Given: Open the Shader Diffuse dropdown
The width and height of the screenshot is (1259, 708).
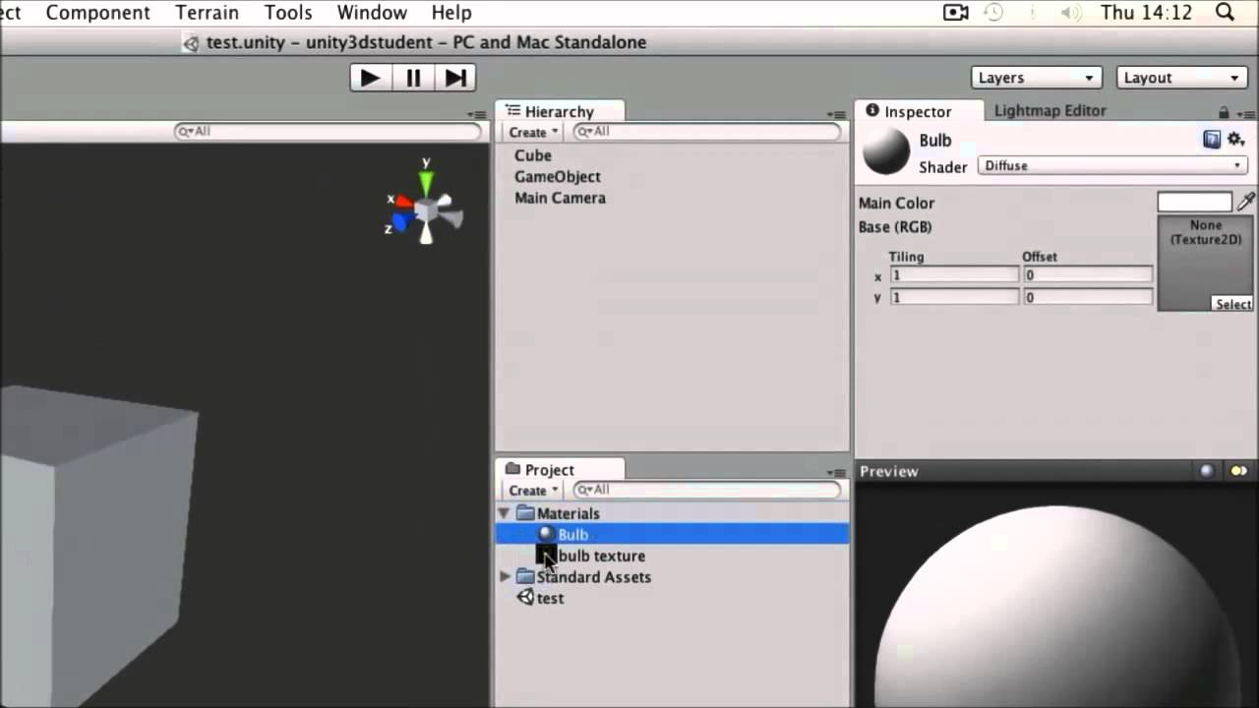Looking at the screenshot, I should (x=1112, y=165).
